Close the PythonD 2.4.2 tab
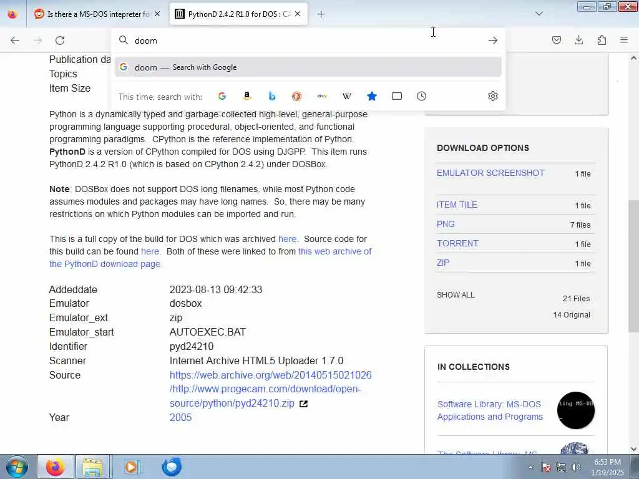Screen dimensions: 639x479 point(298,14)
